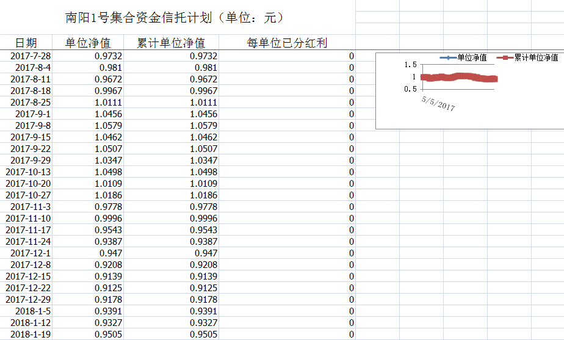Click the 每单位已分红利 header cell
This screenshot has width=564, height=340.
(287, 43)
